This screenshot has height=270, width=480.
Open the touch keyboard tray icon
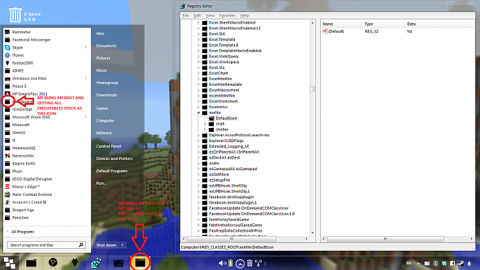point(409,263)
